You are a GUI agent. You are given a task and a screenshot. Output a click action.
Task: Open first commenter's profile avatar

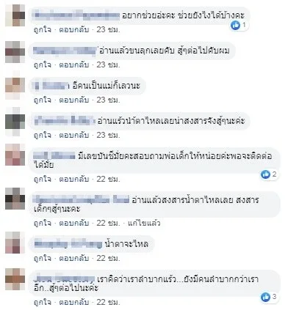click(15, 15)
